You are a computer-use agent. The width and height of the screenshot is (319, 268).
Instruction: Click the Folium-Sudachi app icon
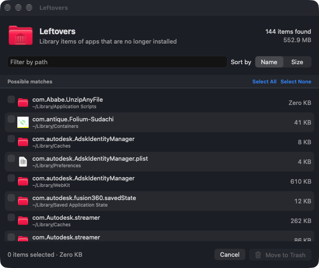click(23, 122)
